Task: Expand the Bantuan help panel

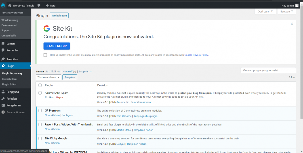Action: (287, 11)
